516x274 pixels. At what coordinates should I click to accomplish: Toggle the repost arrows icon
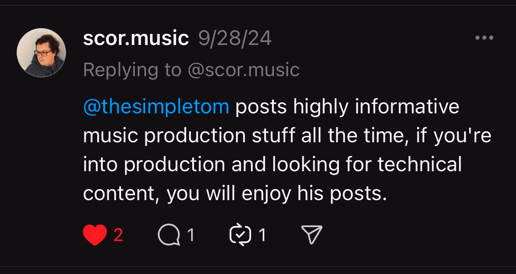[x=240, y=235]
